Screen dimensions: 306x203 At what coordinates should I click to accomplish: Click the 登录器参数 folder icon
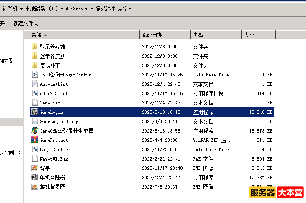[35, 47]
